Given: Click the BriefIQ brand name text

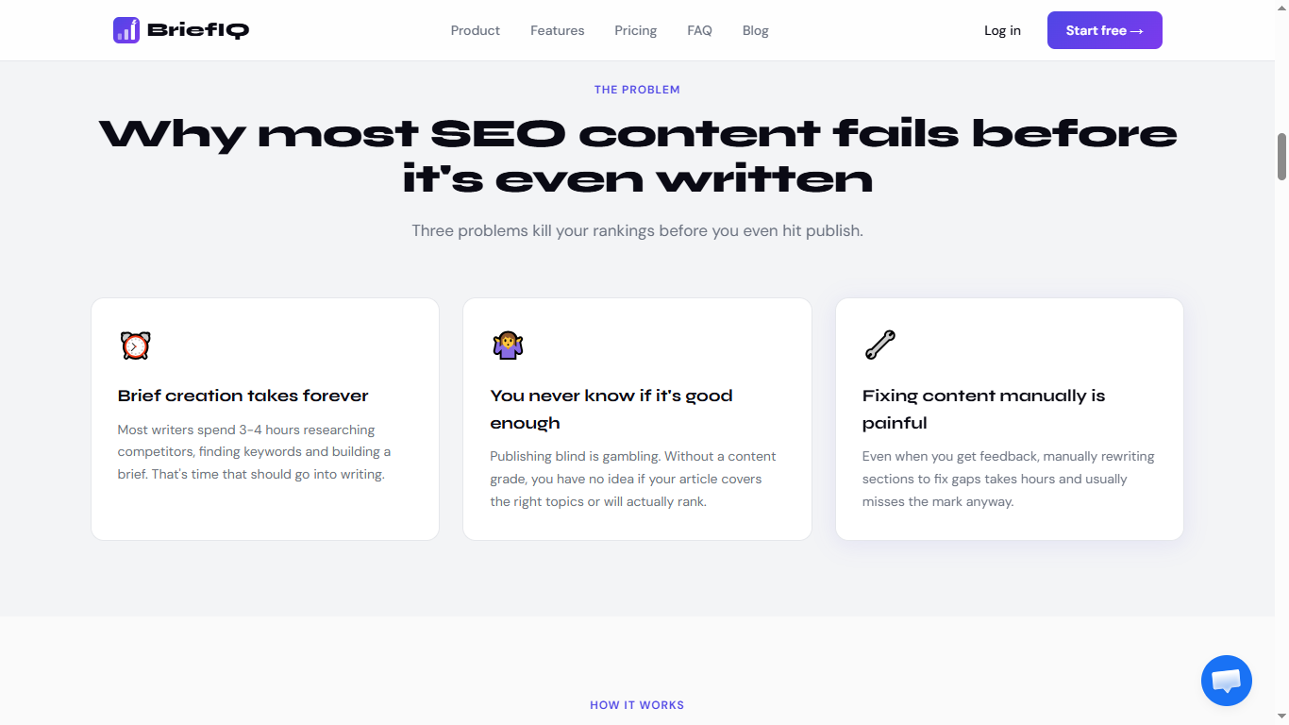Looking at the screenshot, I should [198, 30].
